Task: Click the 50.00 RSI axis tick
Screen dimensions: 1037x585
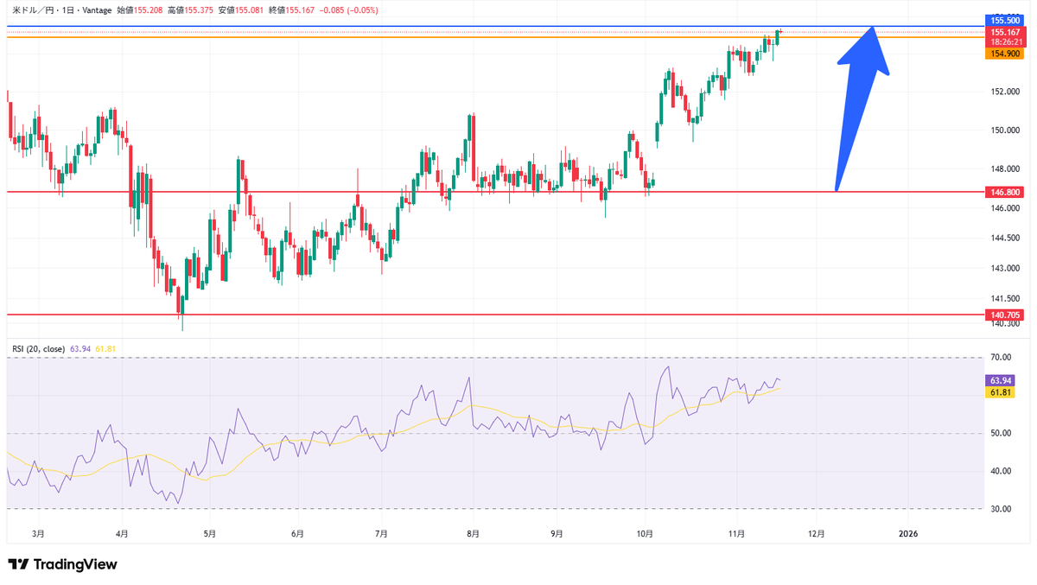Action: 1002,433
